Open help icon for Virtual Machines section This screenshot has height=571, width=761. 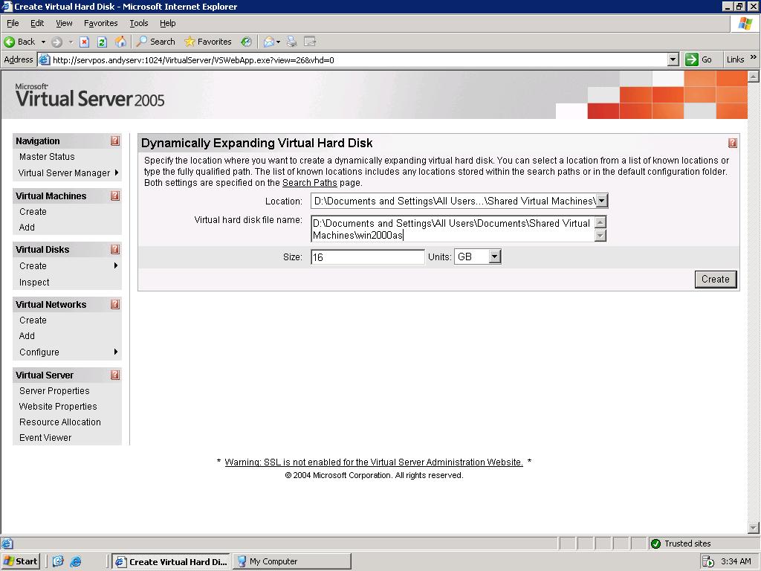pos(115,196)
